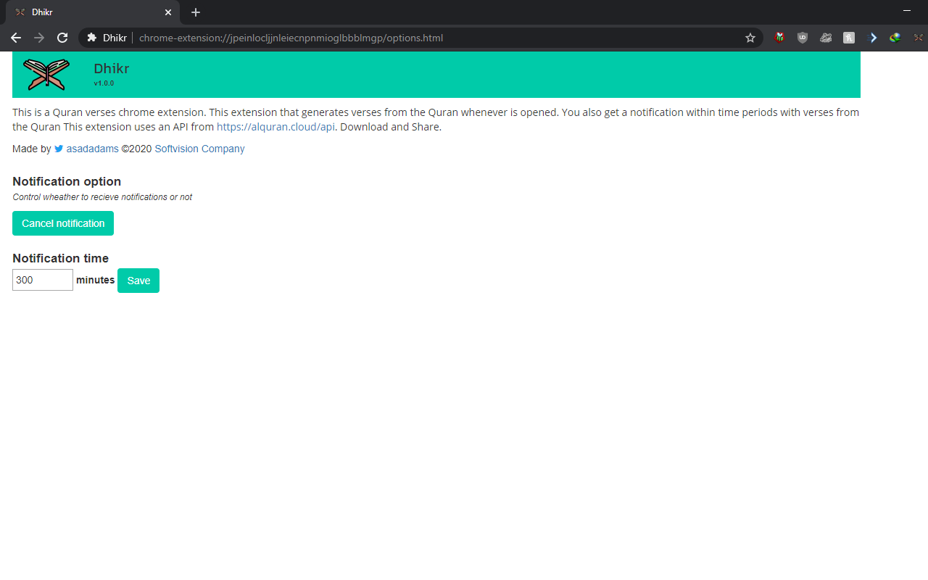Open the Dhikr extension toolbar icon
Image resolution: width=928 pixels, height=580 pixels.
[919, 38]
